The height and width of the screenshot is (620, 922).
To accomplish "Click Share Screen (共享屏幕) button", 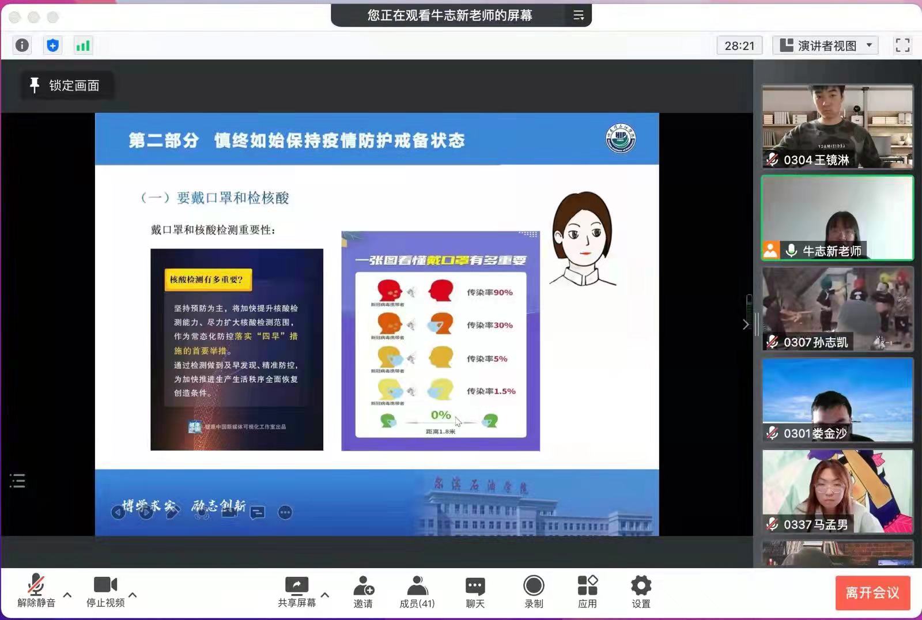I will 297,592.
